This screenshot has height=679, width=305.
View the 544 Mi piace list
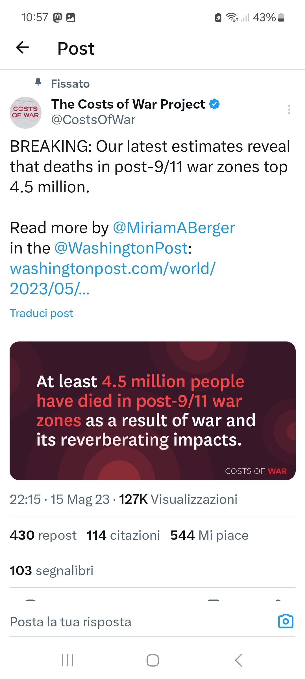click(209, 535)
